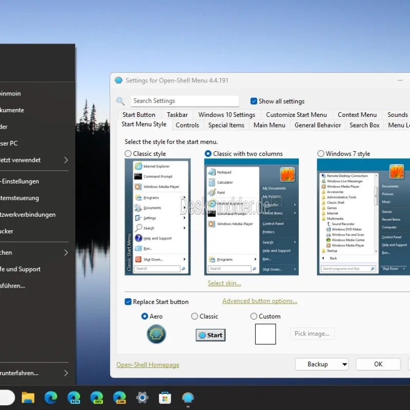Choose the Custom start button radio
Viewport: 410px width, 410px height.
coord(254,316)
